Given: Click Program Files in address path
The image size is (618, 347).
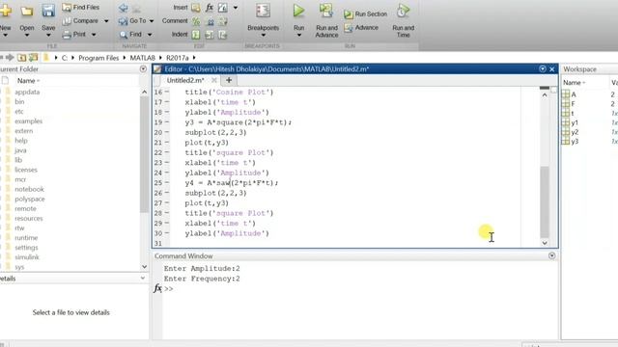Looking at the screenshot, I should 98,58.
